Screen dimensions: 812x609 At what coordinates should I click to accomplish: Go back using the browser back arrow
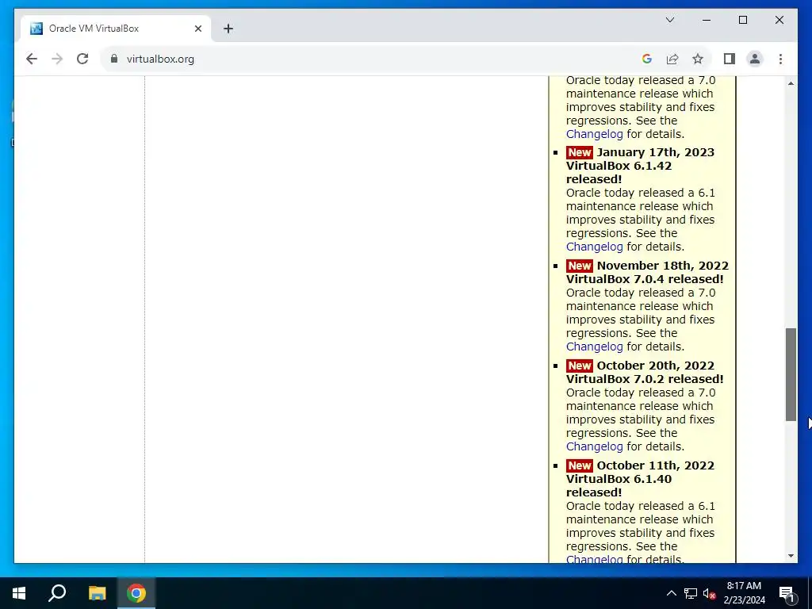pyautogui.click(x=32, y=59)
